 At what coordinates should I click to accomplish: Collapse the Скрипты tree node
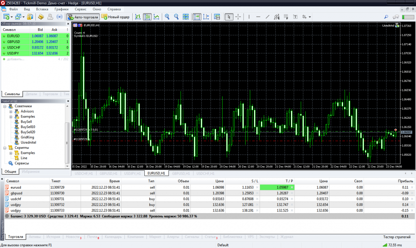click(5, 148)
